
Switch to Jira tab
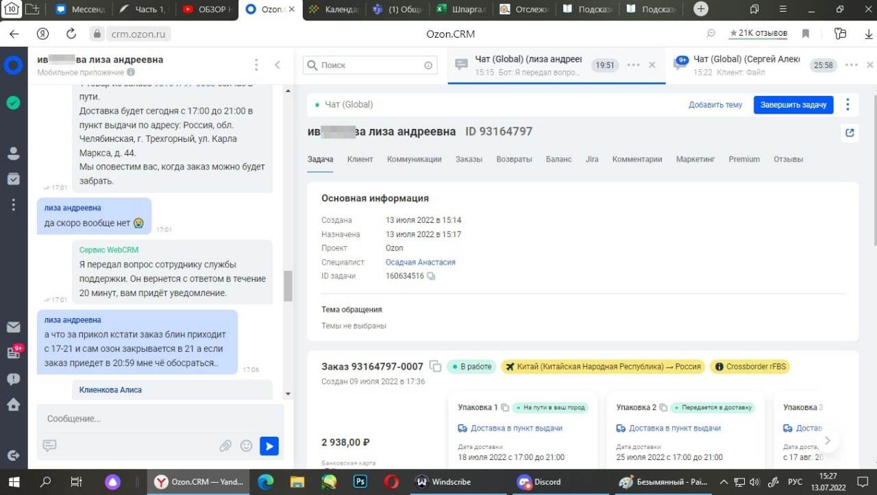tap(592, 159)
